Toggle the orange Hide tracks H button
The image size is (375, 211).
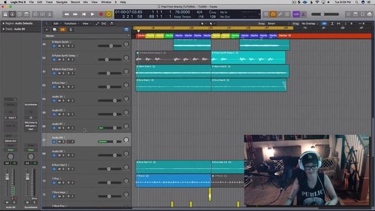[63, 30]
